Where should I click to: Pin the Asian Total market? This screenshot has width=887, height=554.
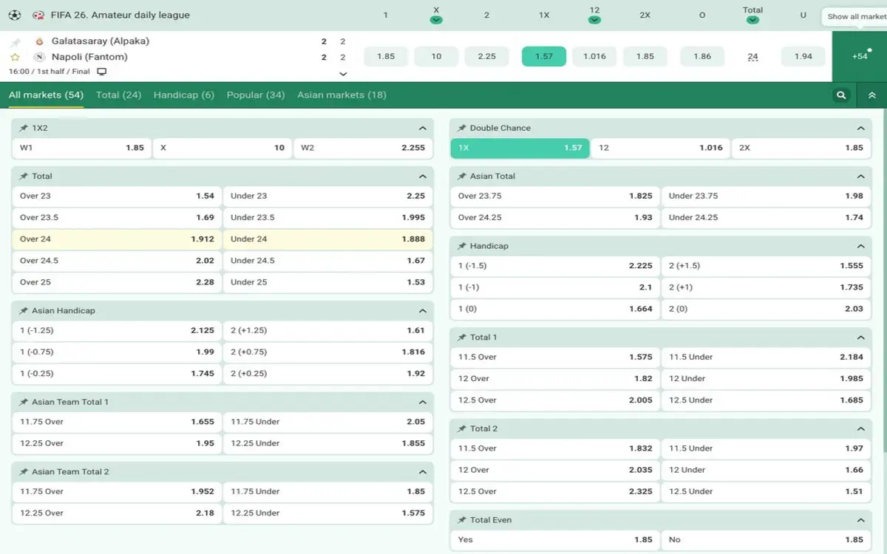point(462,176)
